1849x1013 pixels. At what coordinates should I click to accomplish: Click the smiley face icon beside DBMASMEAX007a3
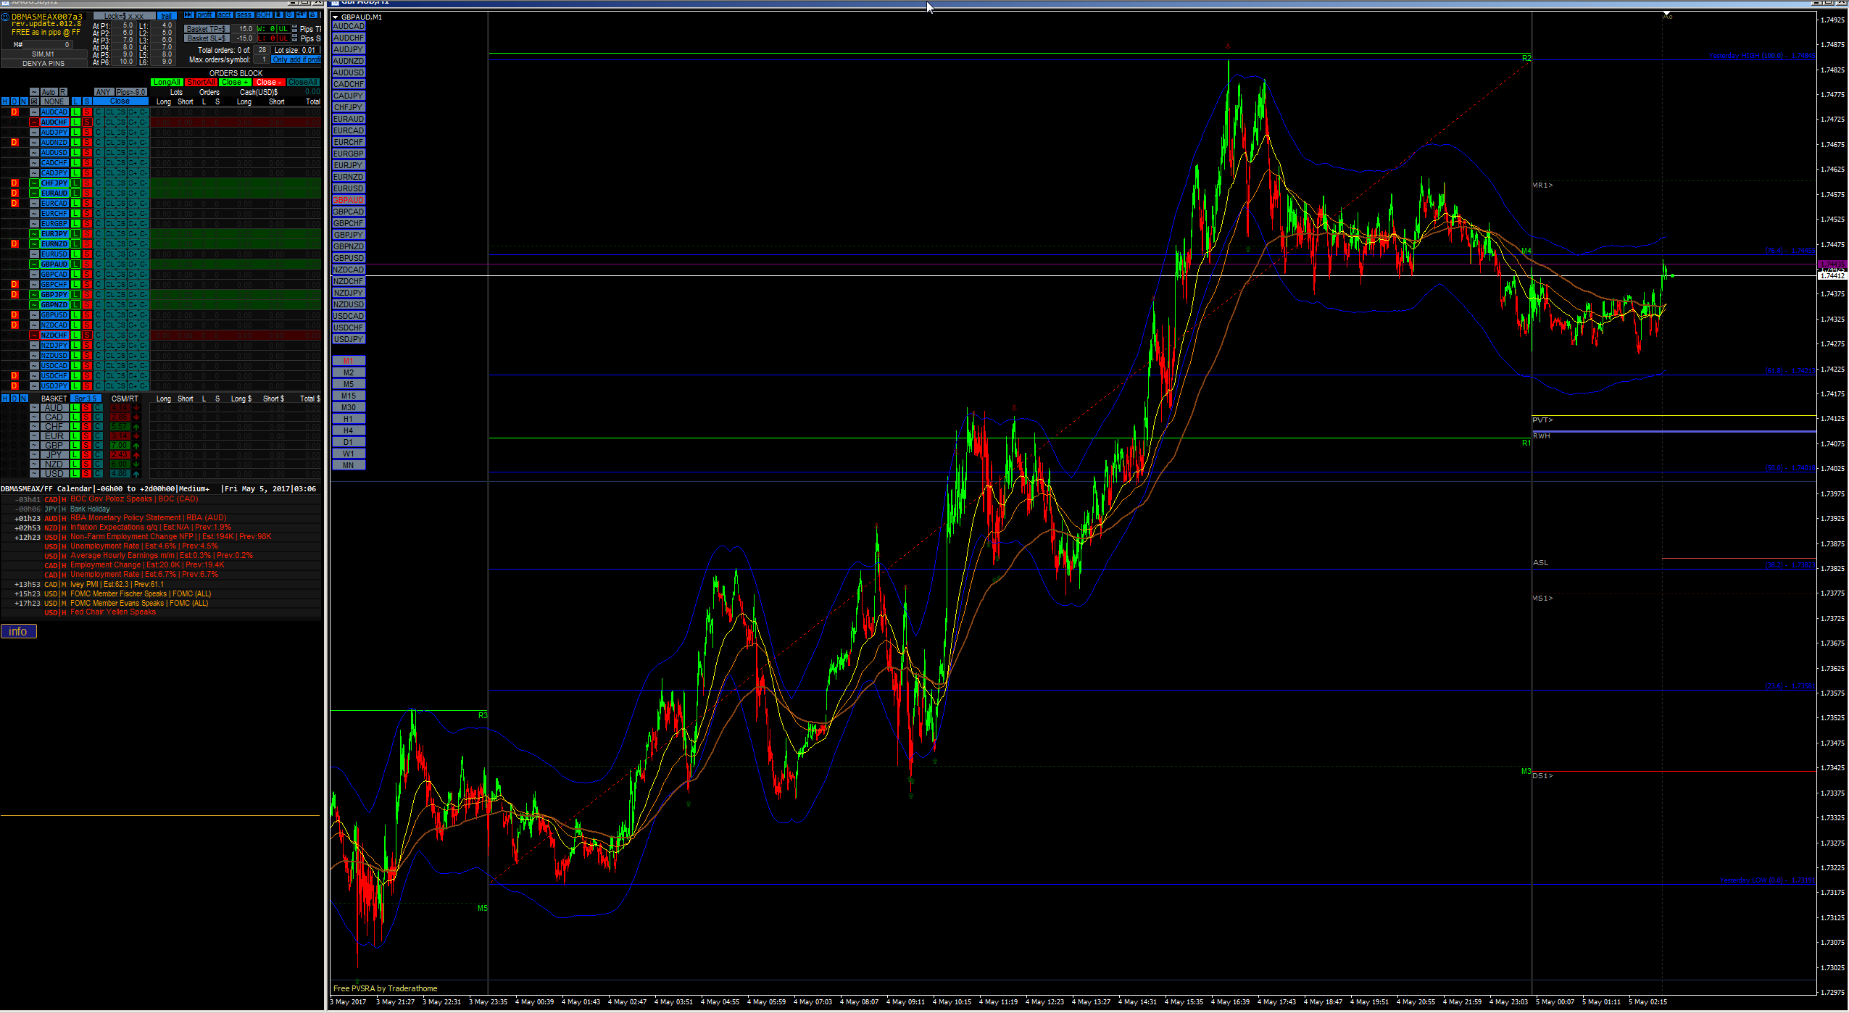pyautogui.click(x=5, y=17)
